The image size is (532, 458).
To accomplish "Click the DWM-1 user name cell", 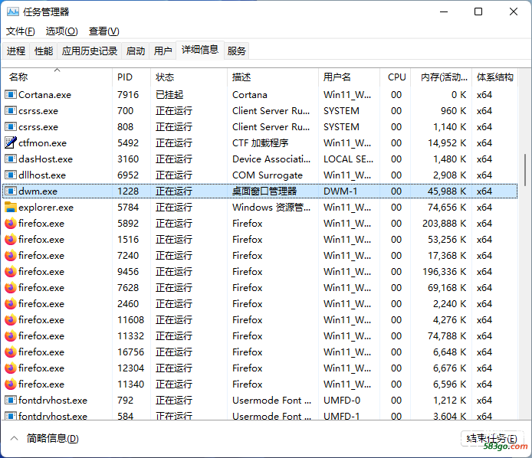I will pyautogui.click(x=340, y=191).
